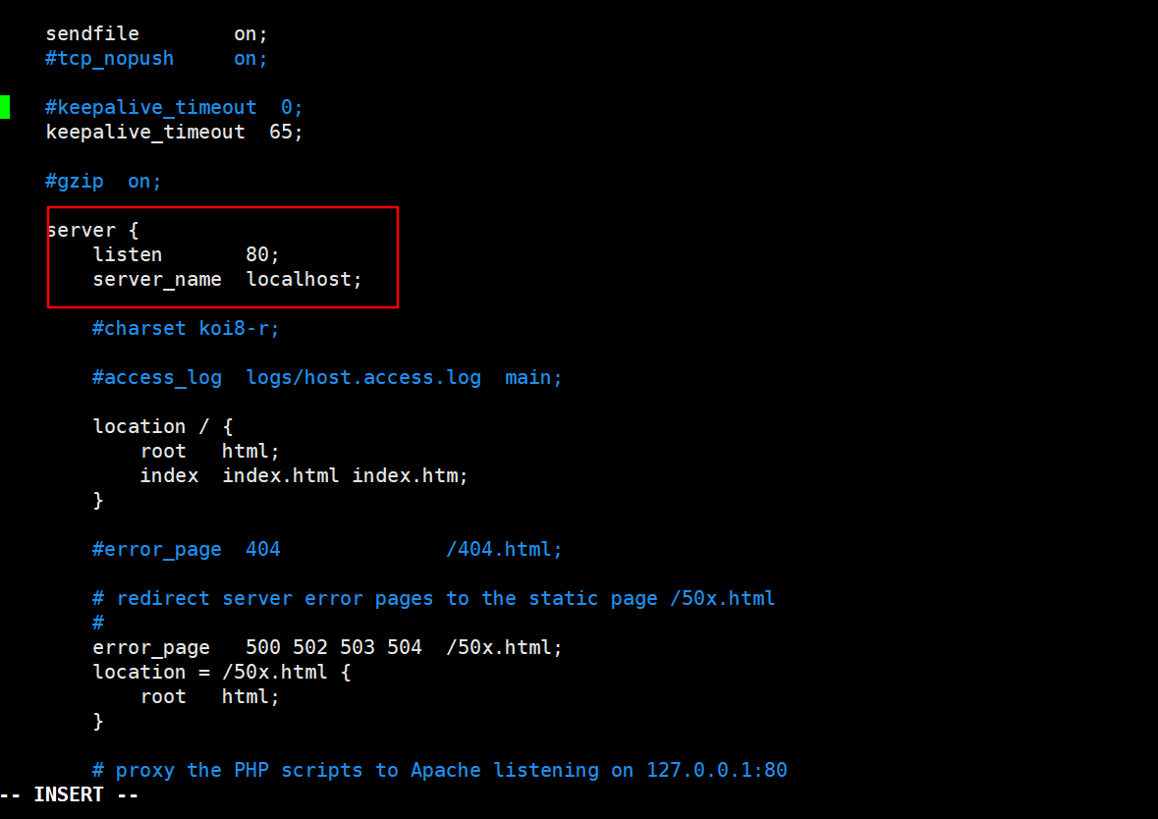Place cursor on #charset koi8-r comment
1158x819 pixels.
click(186, 328)
